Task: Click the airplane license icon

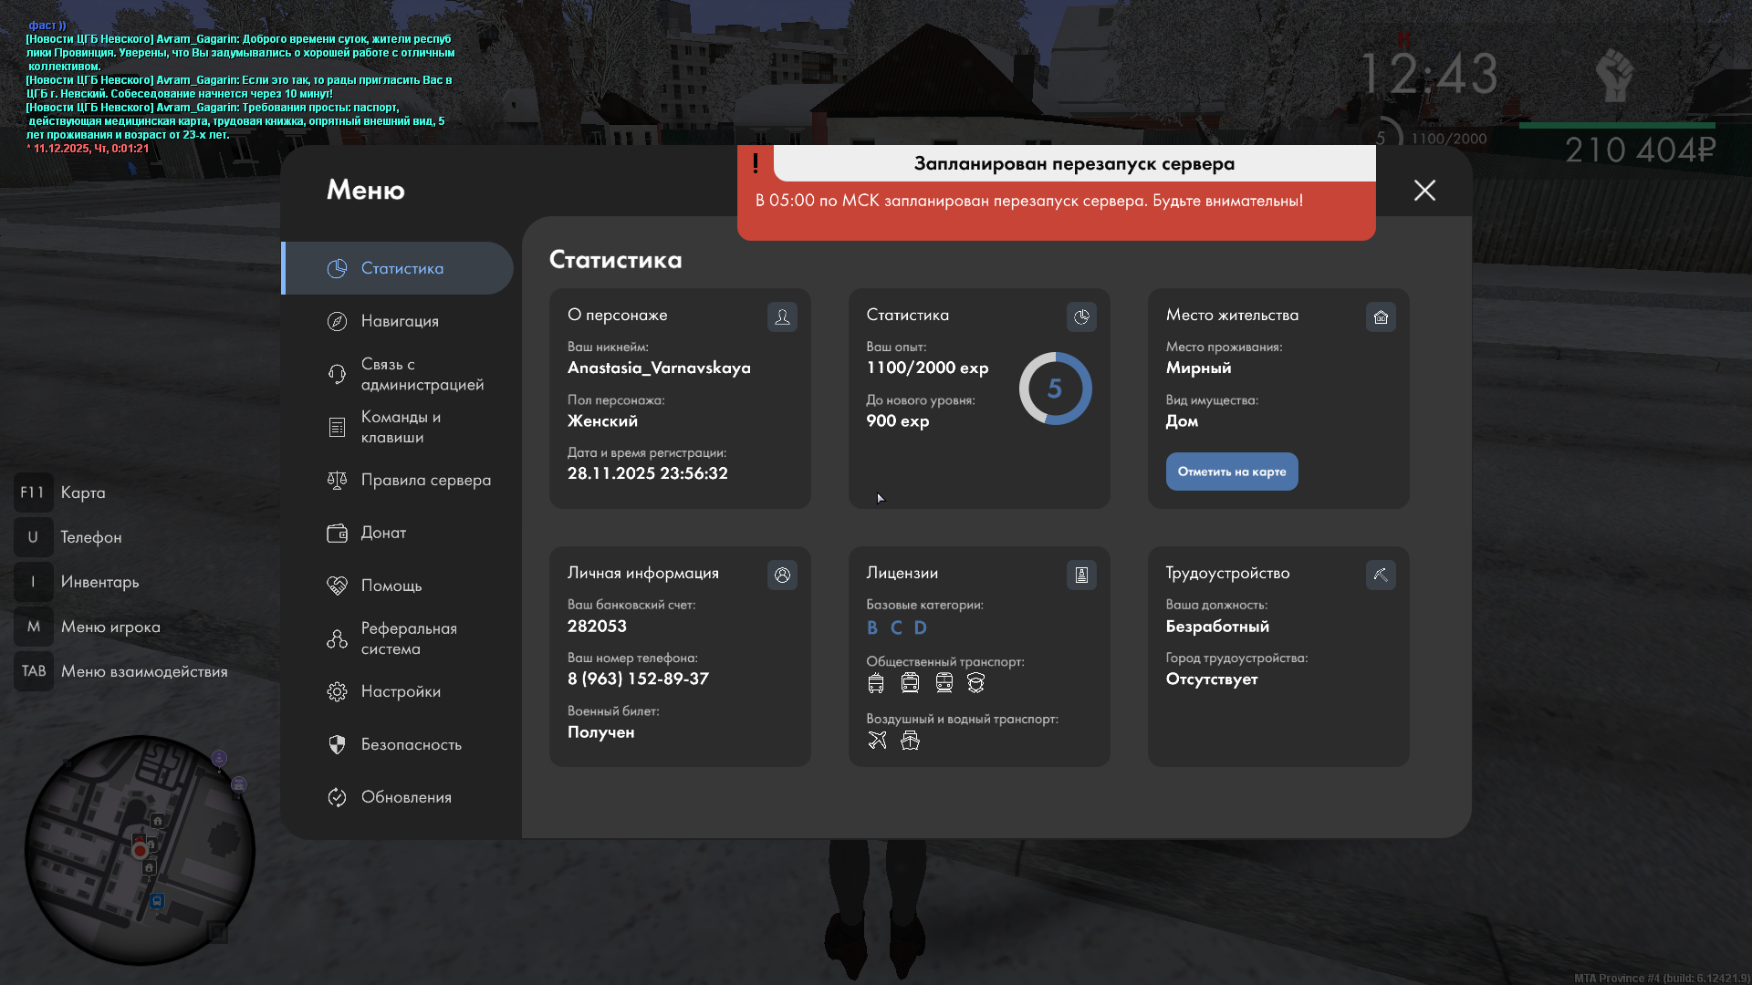Action: (877, 740)
